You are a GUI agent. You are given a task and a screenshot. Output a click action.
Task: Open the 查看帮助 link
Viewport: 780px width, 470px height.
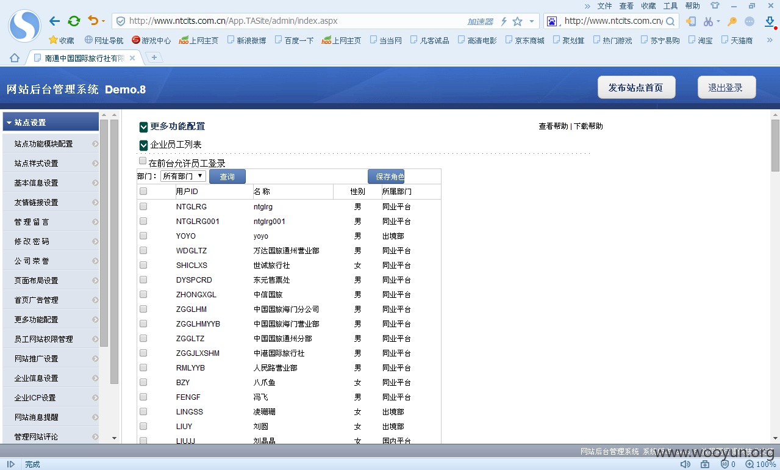point(553,126)
